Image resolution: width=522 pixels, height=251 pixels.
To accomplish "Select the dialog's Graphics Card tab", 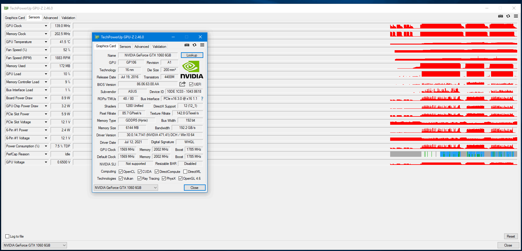I will [x=106, y=46].
